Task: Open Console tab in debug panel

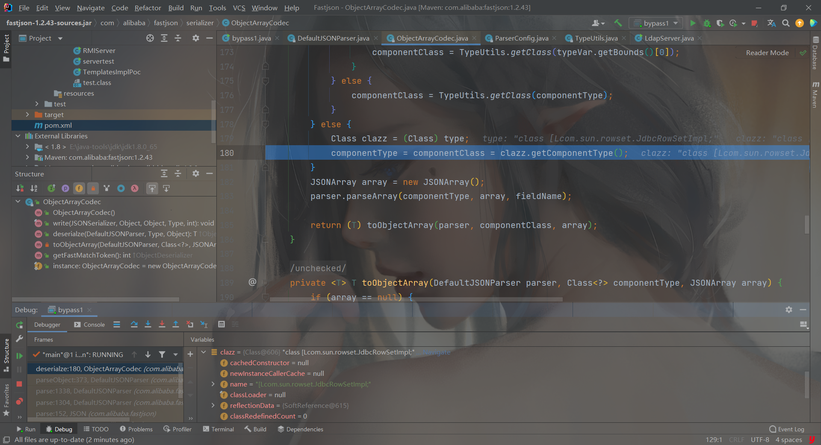Action: click(89, 325)
